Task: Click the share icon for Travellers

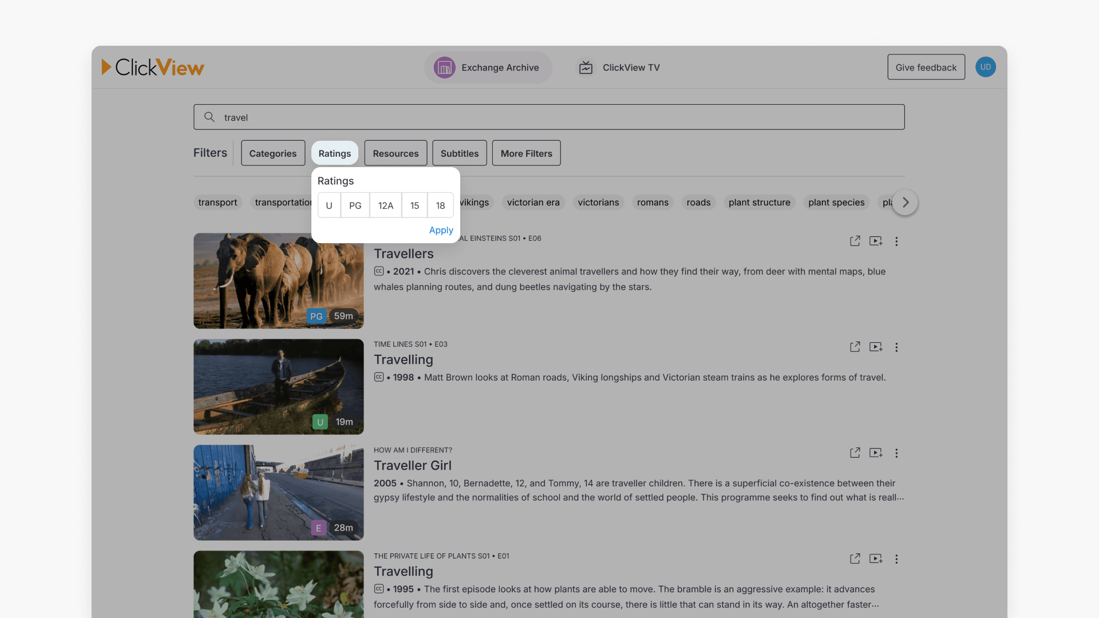Action: click(x=855, y=241)
